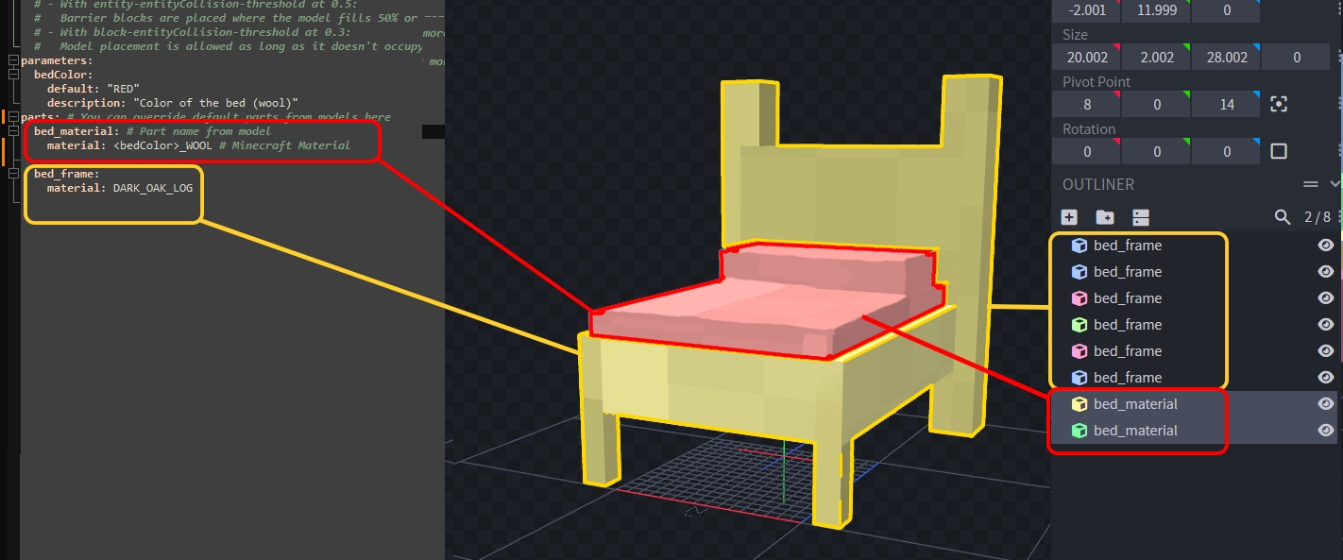This screenshot has width=1343, height=560.
Task: Hide the first bed_frame cube
Action: tap(1325, 246)
